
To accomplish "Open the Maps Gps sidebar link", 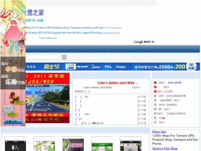I will 159,132.
